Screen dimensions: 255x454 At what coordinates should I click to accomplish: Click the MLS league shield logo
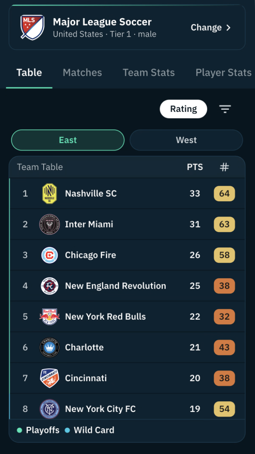[32, 27]
